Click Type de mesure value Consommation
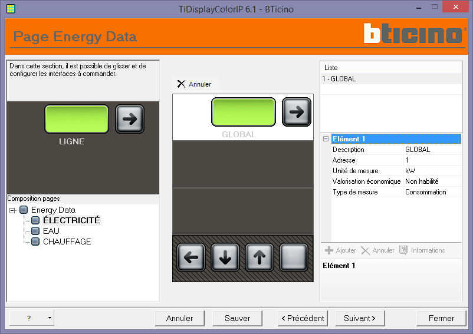 (432, 192)
